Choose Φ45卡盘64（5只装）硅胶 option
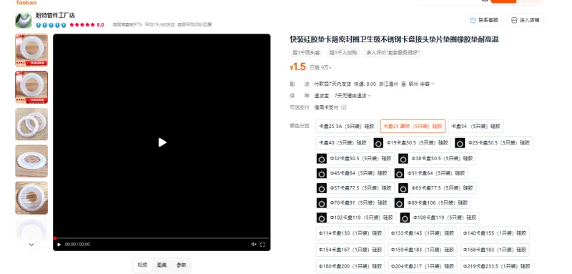The image size is (572, 274). coord(353,173)
